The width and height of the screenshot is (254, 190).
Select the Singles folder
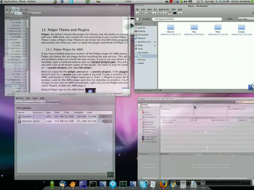[241, 29]
